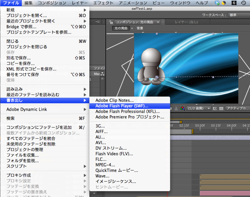This screenshot has width=250, height=197.
Task: Choose 別名で保存... menu item
Action: point(45,58)
